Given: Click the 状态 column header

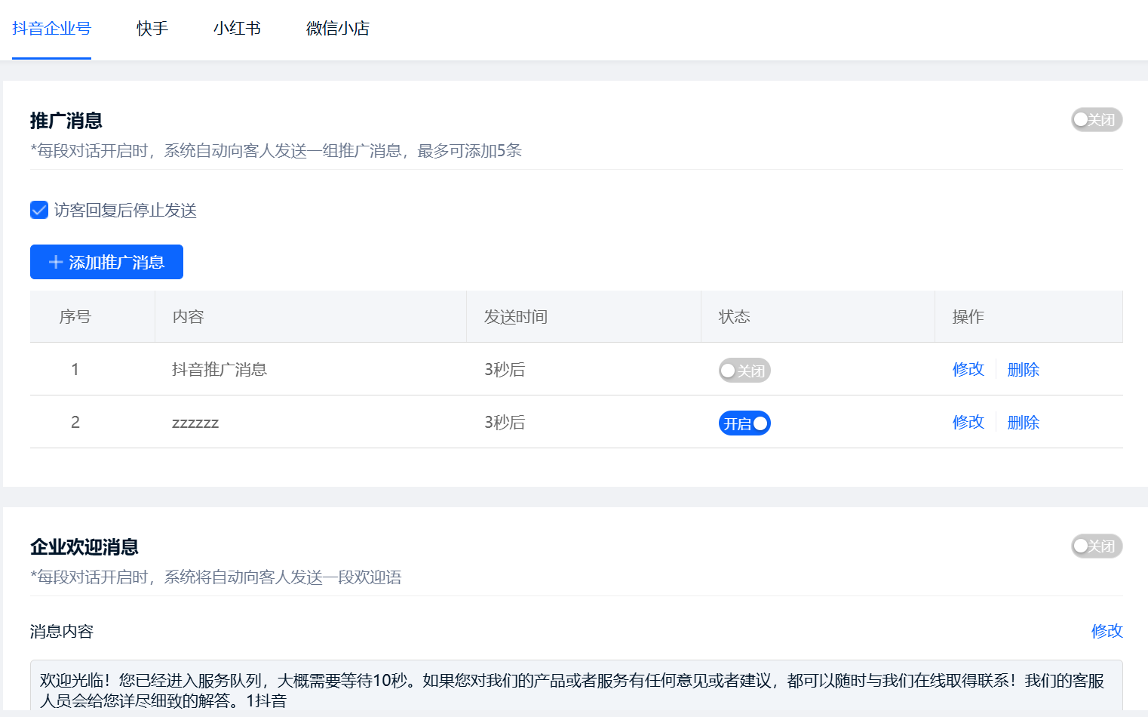Looking at the screenshot, I should 734,317.
